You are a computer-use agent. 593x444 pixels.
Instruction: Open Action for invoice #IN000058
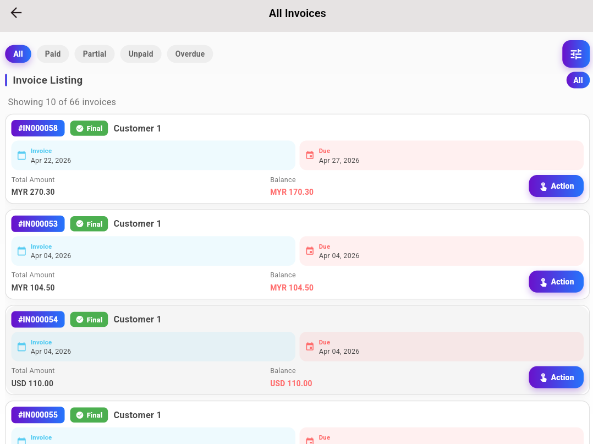556,186
